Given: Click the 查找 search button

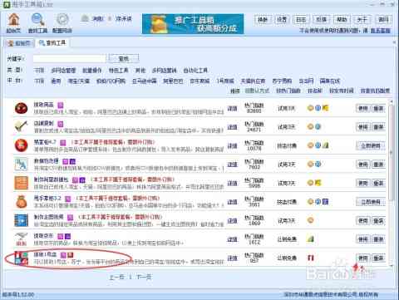Looking at the screenshot, I should [x=124, y=58].
